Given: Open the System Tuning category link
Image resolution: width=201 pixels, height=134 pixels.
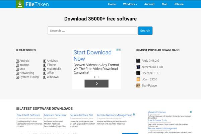Looking at the screenshot, I should click(x=29, y=77).
